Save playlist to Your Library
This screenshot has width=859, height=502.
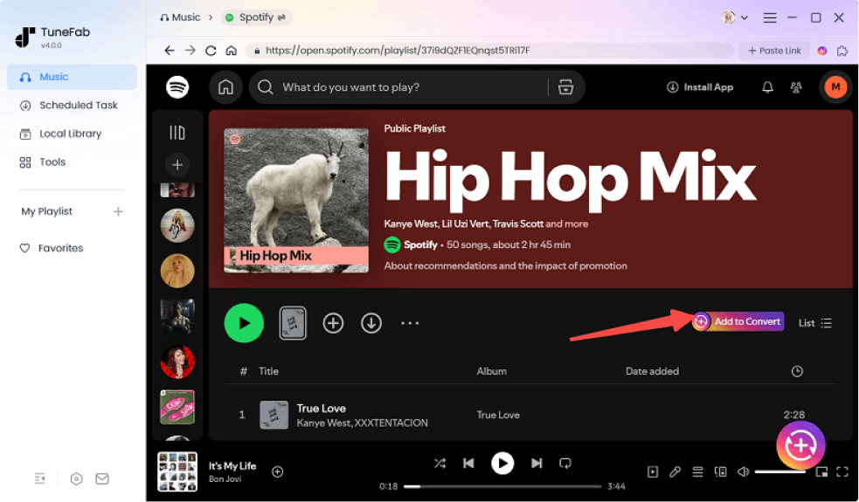coord(333,323)
